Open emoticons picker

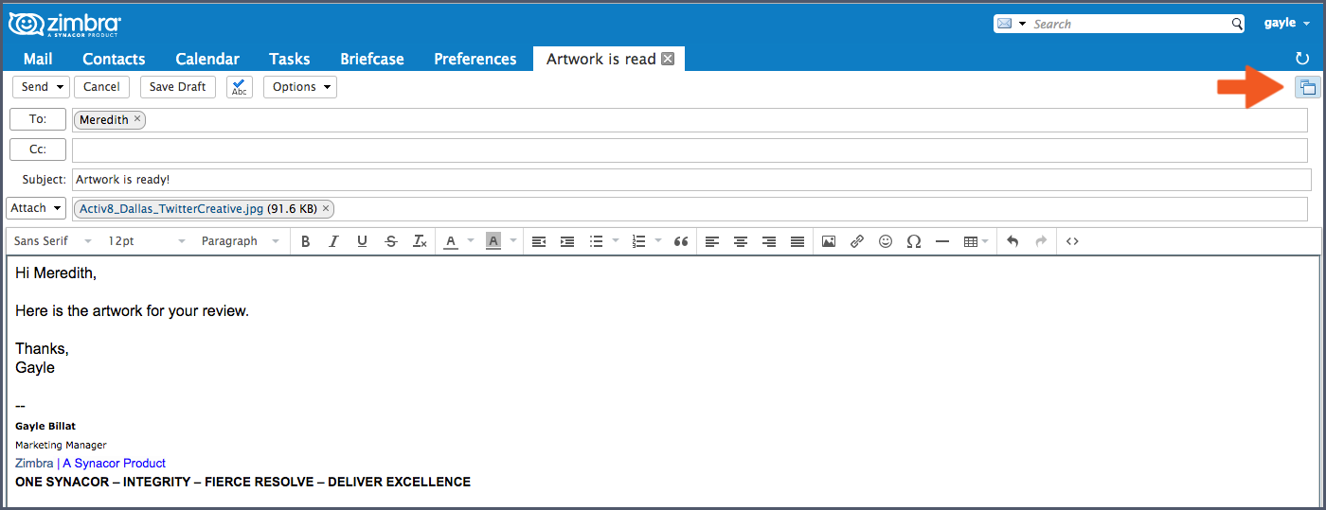pos(886,241)
